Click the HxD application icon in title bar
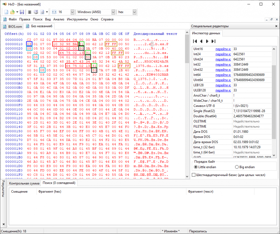Viewport: 280px width, 234px height. pos(4,4)
